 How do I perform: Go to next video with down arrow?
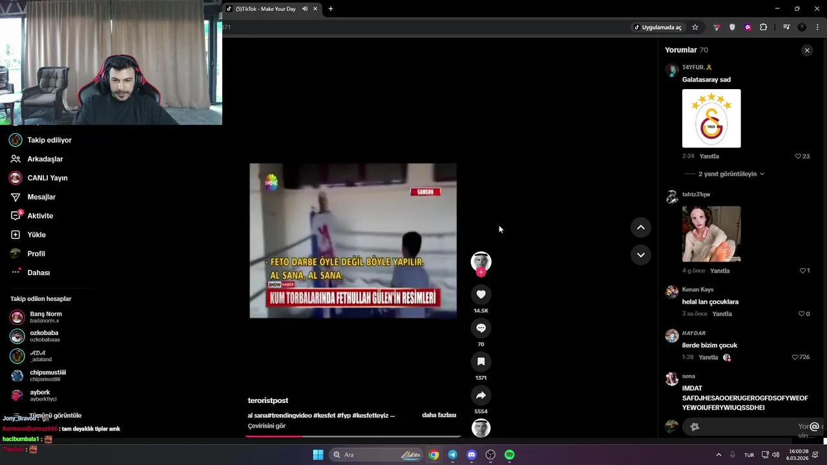640,254
